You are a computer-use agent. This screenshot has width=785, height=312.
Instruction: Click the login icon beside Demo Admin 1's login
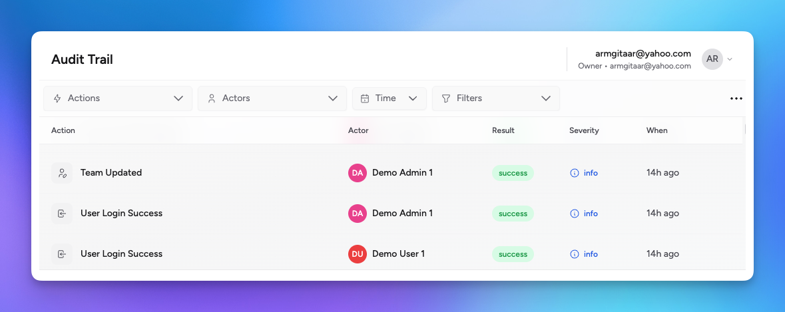tap(62, 214)
